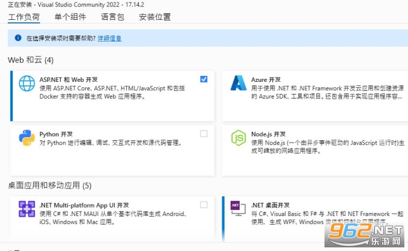408x251 pixels.
Task: Check the Python 开发 workload checkbox
Action: click(204, 134)
